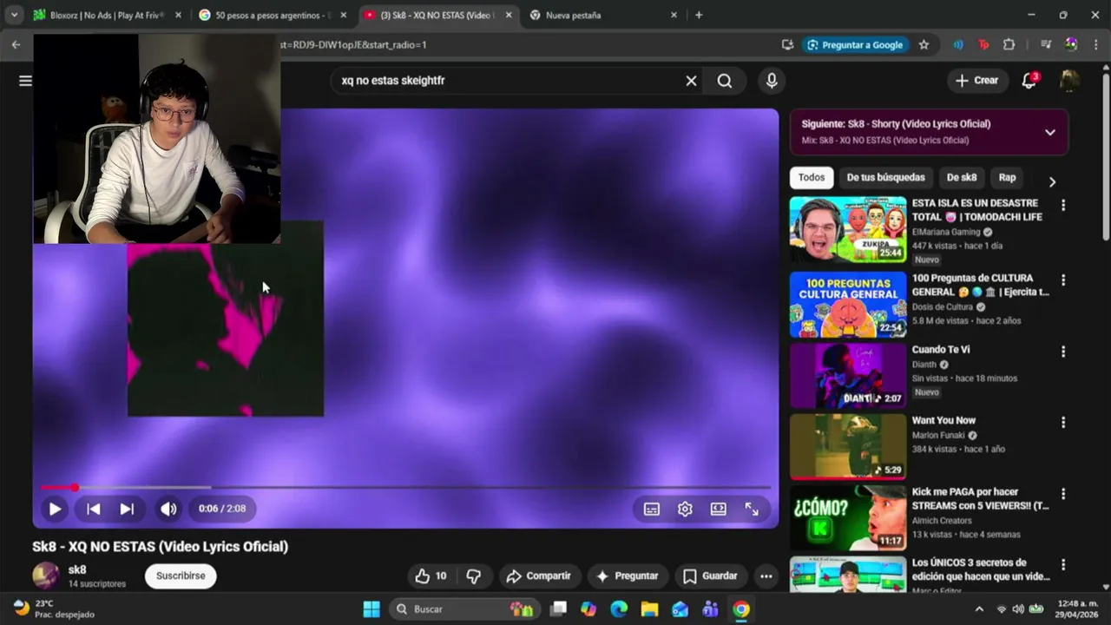Click the YouTube search magnifier button
Image resolution: width=1111 pixels, height=625 pixels.
tap(725, 81)
